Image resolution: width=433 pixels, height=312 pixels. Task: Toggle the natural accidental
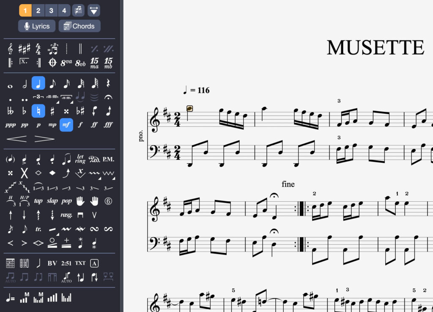click(x=38, y=111)
